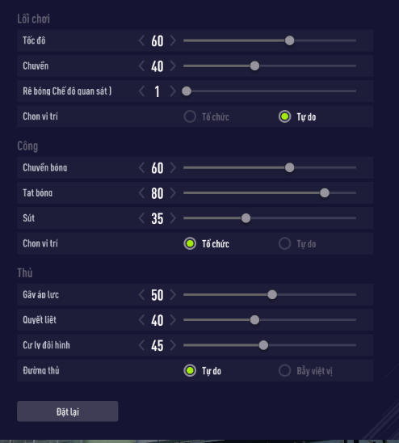The height and width of the screenshot is (443, 399).
Task: Increase Sút value with right arrow
Action: (173, 218)
